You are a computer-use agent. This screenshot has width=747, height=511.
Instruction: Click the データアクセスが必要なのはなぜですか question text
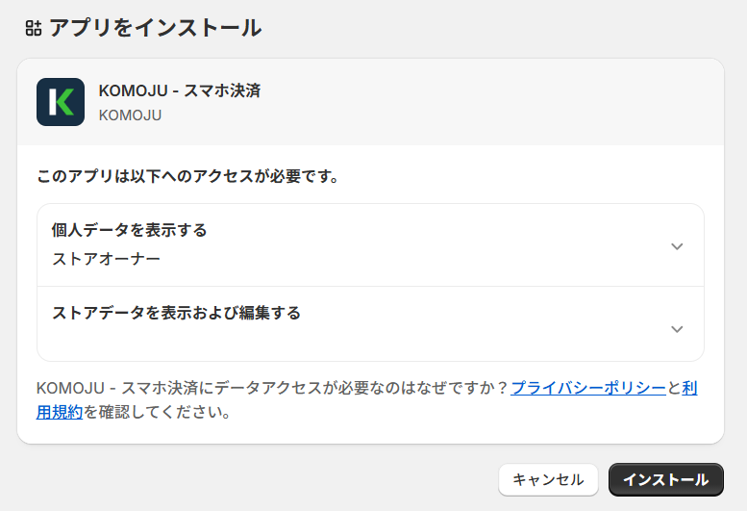pyautogui.click(x=361, y=388)
